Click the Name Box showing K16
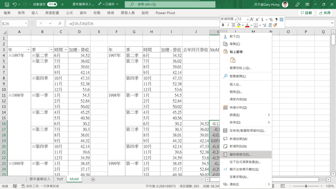The height and width of the screenshot is (189, 336). tap(14, 24)
